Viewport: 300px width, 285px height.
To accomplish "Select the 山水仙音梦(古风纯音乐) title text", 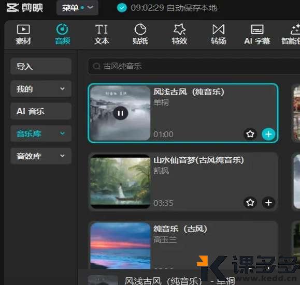I will 198,160.
